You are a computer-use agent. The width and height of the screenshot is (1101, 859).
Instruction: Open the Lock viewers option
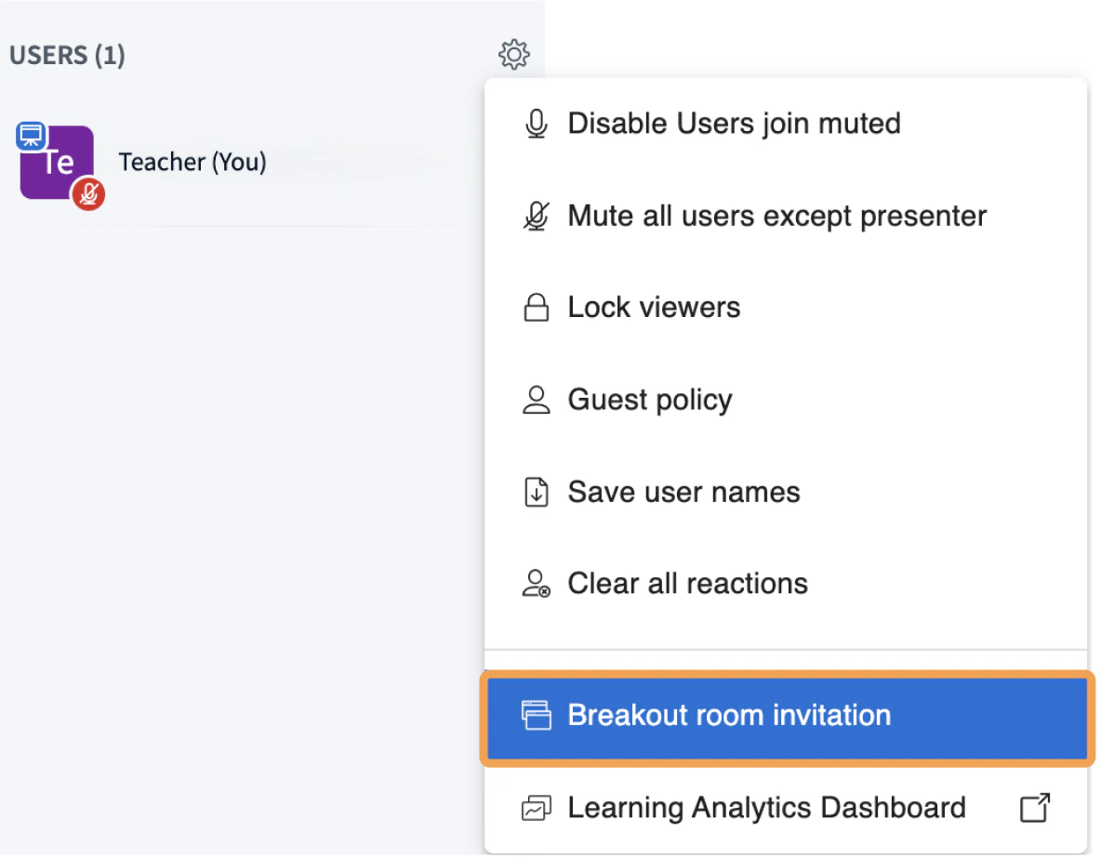[x=654, y=308]
